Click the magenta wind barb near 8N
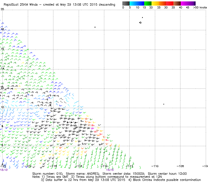 [x=92, y=128]
